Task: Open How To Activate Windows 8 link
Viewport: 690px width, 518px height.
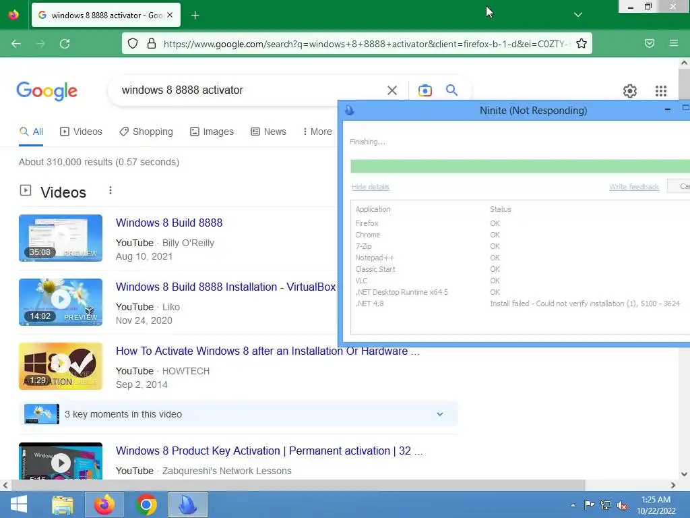Action: click(x=268, y=351)
